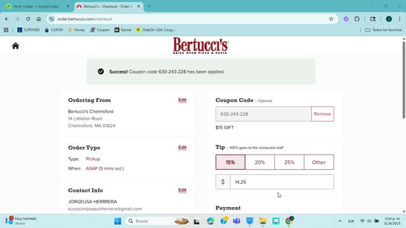Click the address bar URL
The image size is (406, 228).
pos(84,19)
